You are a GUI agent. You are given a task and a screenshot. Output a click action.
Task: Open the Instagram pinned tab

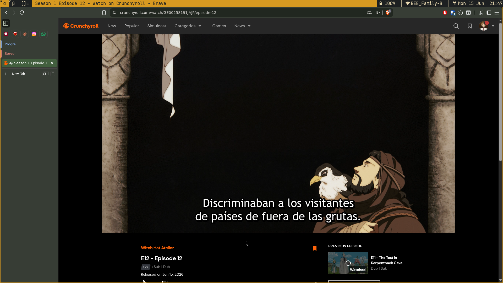point(34,34)
